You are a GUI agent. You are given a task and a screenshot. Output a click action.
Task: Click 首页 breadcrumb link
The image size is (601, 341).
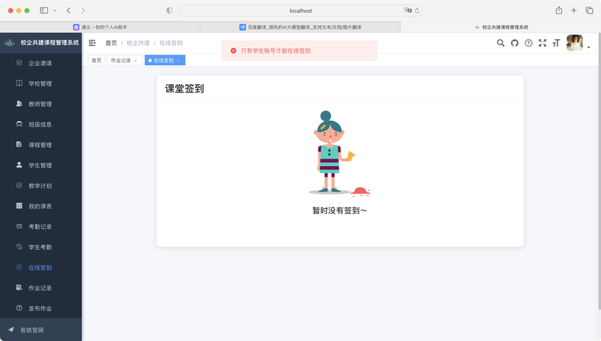[111, 43]
